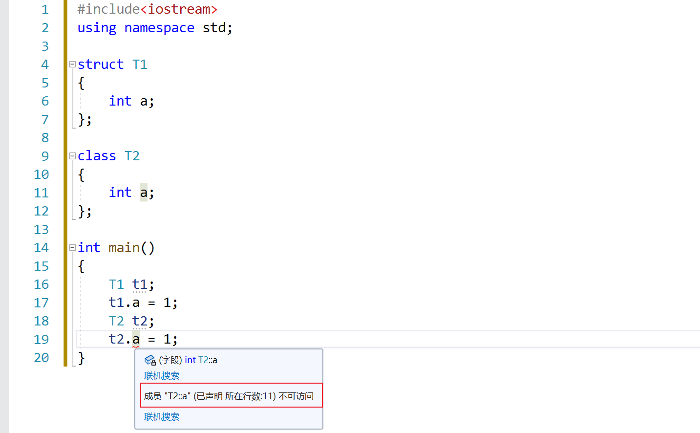
Task: Click the error-underlined 'a' on line 19
Action: coord(136,339)
